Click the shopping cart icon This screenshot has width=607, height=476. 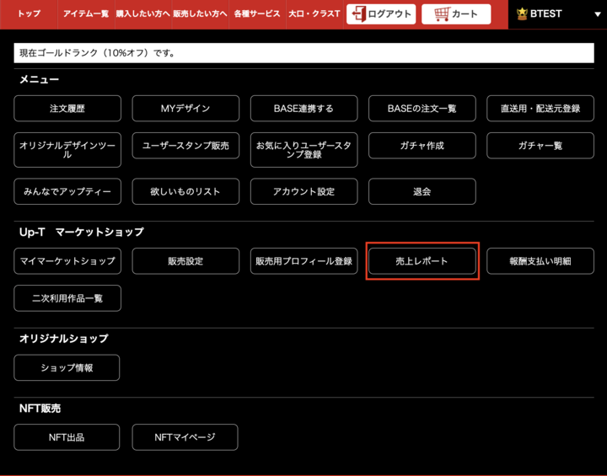point(442,14)
